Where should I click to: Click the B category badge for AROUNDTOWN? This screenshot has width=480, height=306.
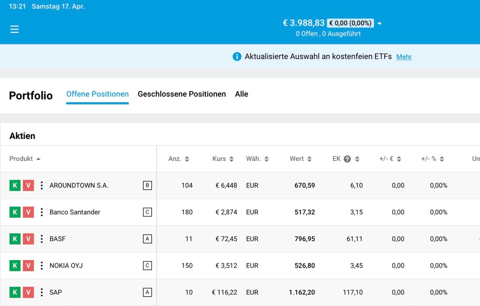click(147, 185)
